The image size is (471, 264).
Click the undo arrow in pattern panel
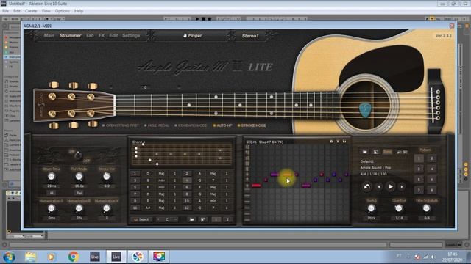coord(366,187)
